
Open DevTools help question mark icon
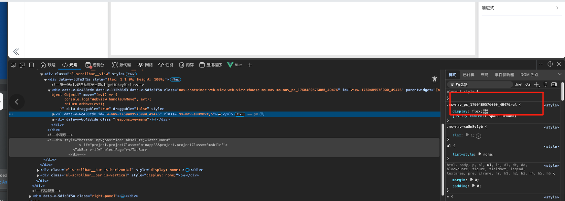pos(550,64)
